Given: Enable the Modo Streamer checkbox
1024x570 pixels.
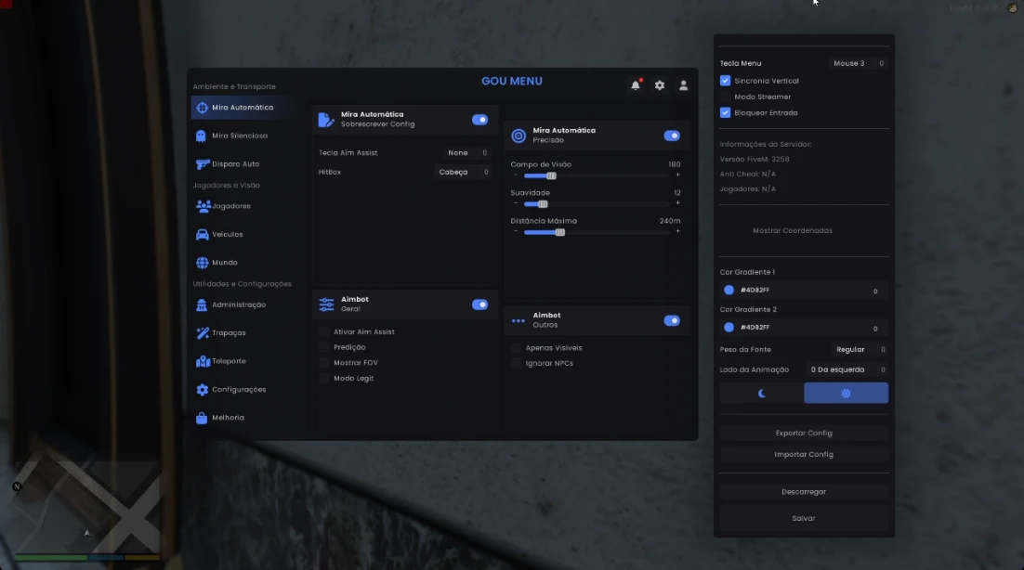Looking at the screenshot, I should pyautogui.click(x=726, y=97).
